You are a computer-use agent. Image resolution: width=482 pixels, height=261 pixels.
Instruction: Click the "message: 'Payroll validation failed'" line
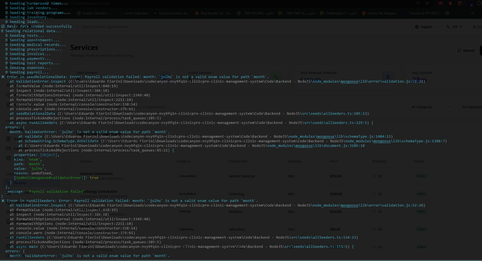pyautogui.click(x=46, y=191)
